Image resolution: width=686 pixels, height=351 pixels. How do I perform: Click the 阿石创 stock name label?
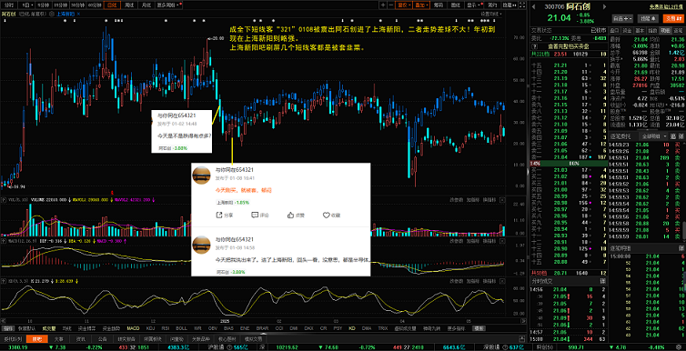[578, 6]
